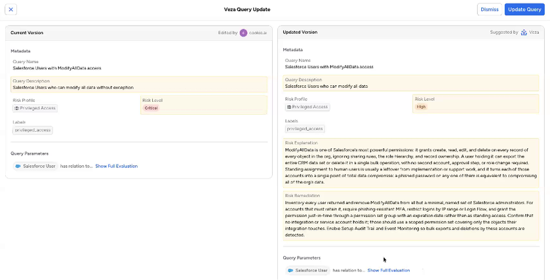The width and height of the screenshot is (550, 280).
Task: Click the Privileged Access icon in Current Version
Action: pyautogui.click(x=16, y=108)
